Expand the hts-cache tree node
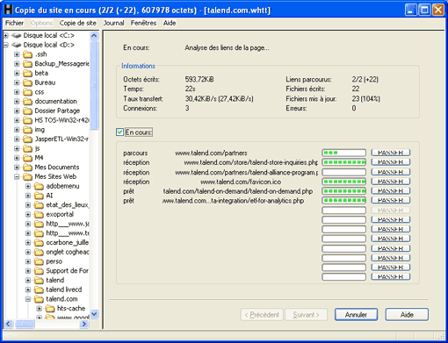Image resolution: width=448 pixels, height=343 pixels. (40, 309)
